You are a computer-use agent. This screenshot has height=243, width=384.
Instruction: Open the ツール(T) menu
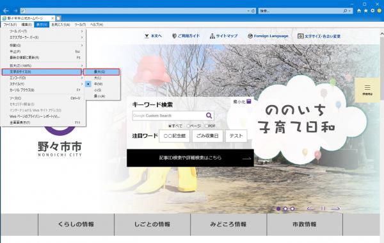point(81,24)
